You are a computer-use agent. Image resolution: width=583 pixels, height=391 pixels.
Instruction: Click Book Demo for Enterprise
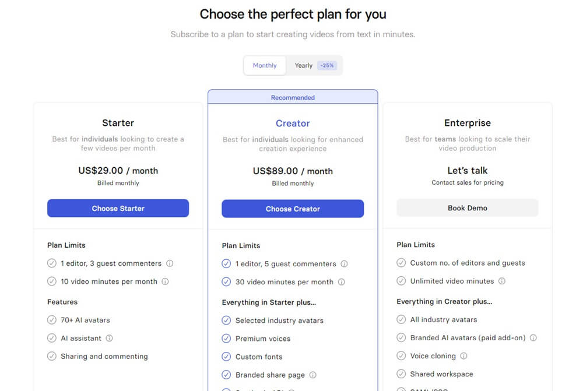click(x=467, y=208)
